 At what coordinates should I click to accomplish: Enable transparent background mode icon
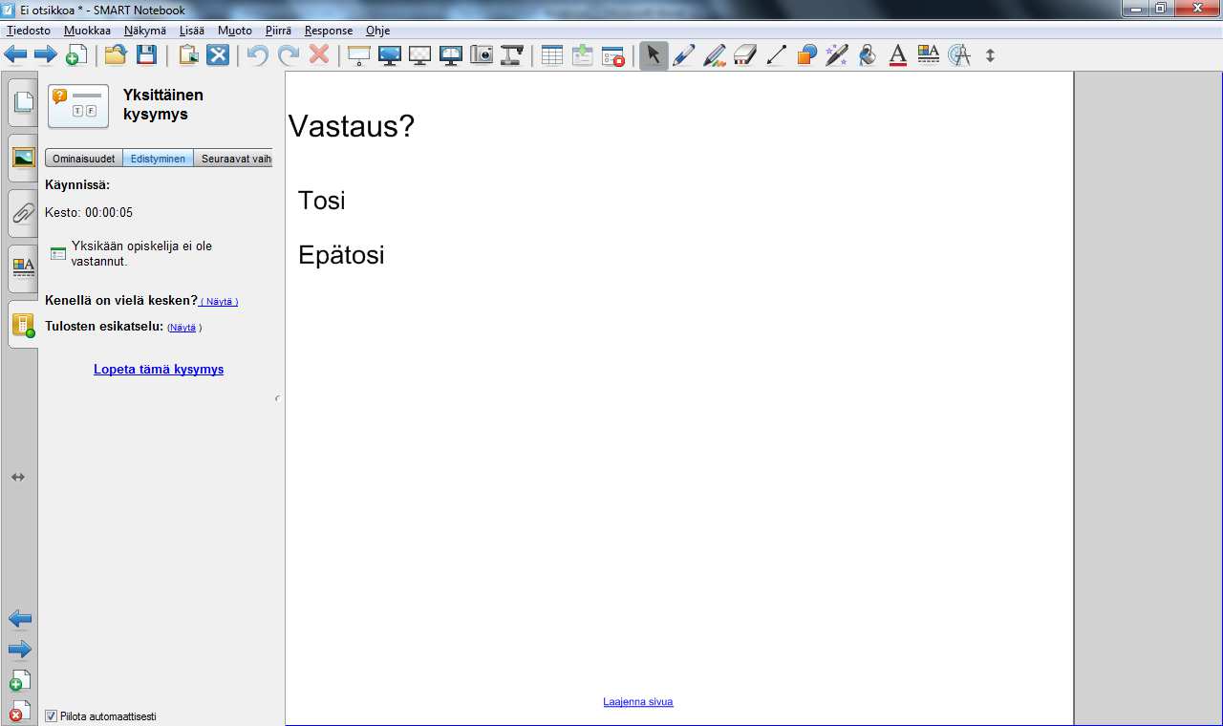420,54
